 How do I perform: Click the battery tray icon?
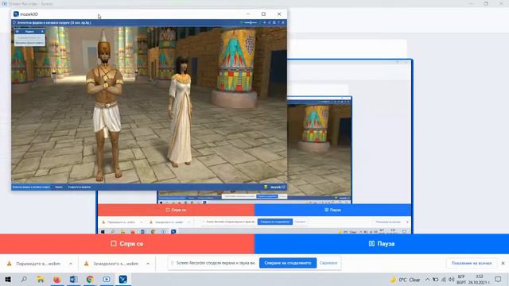[436, 280]
